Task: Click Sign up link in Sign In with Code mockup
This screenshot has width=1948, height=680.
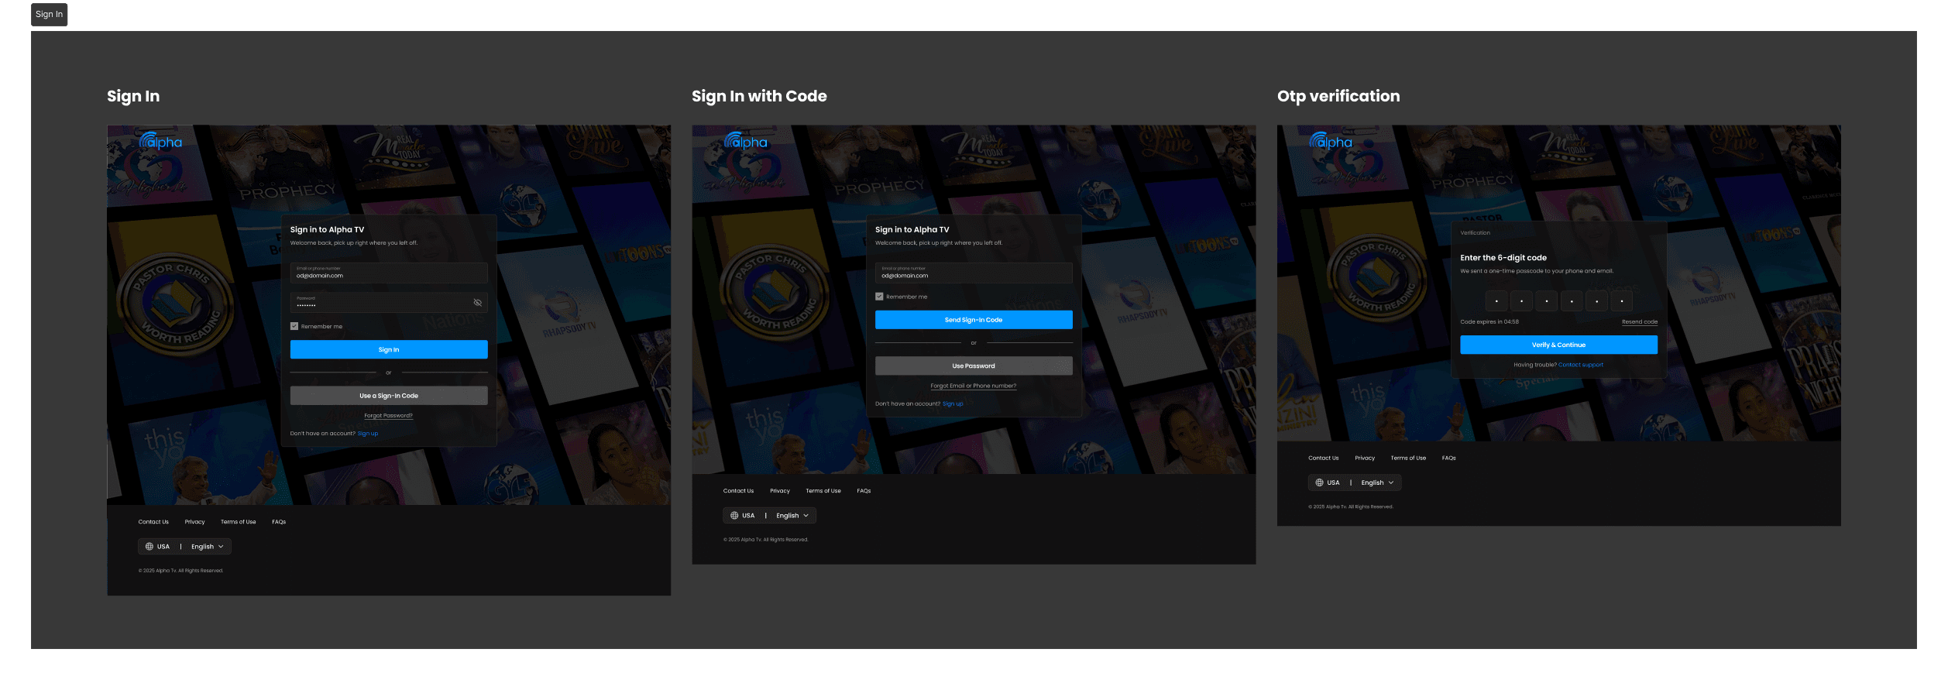Action: 953,404
